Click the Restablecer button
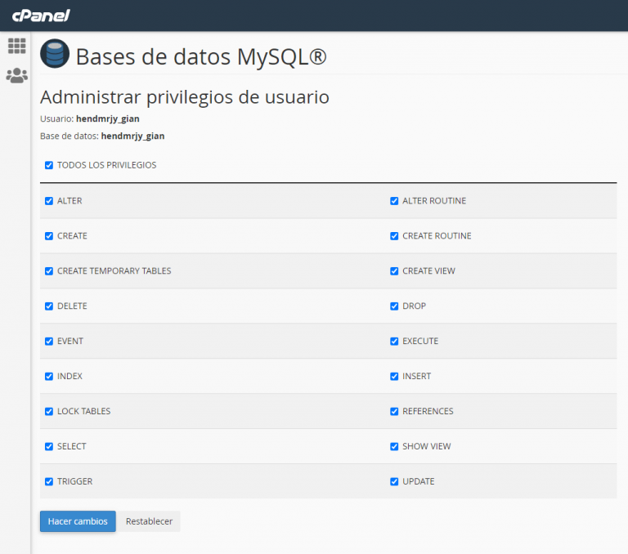This screenshot has width=628, height=554. (x=149, y=521)
